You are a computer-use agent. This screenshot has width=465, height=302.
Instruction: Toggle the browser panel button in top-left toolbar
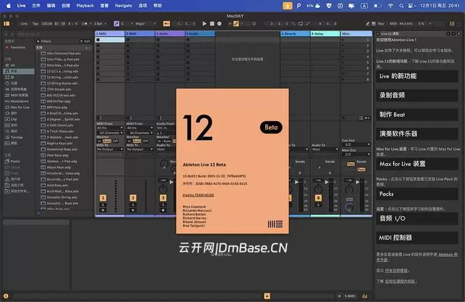pos(7,24)
